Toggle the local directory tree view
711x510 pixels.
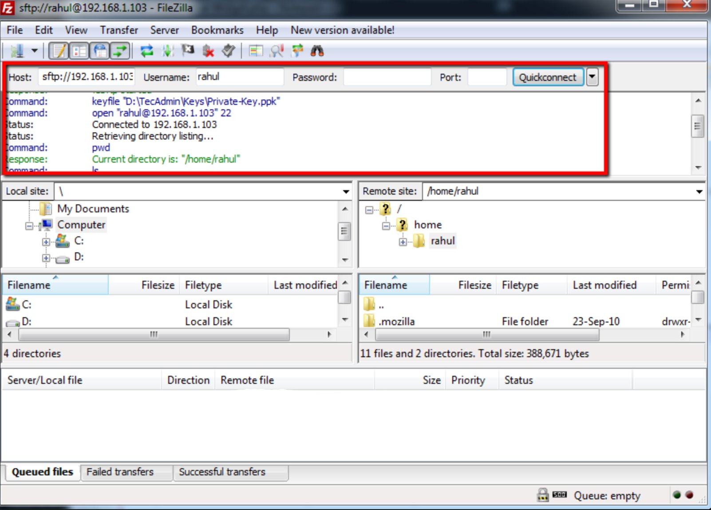[79, 51]
